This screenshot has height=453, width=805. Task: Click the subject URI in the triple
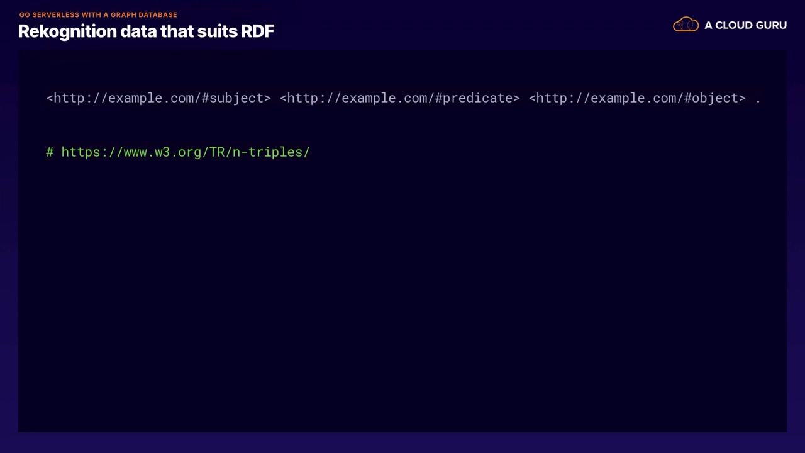pyautogui.click(x=158, y=98)
